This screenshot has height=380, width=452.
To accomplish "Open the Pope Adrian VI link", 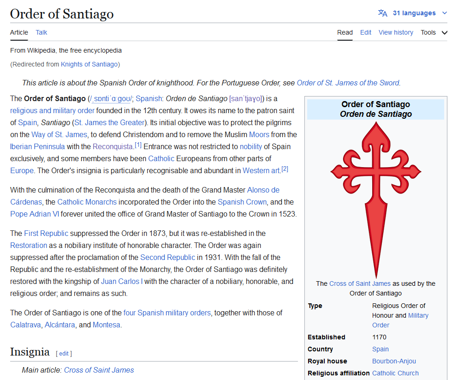I will (x=35, y=214).
